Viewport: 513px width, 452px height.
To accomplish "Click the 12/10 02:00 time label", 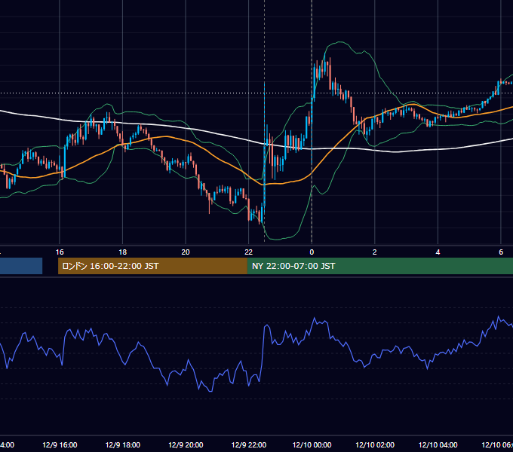I will pyautogui.click(x=375, y=444).
